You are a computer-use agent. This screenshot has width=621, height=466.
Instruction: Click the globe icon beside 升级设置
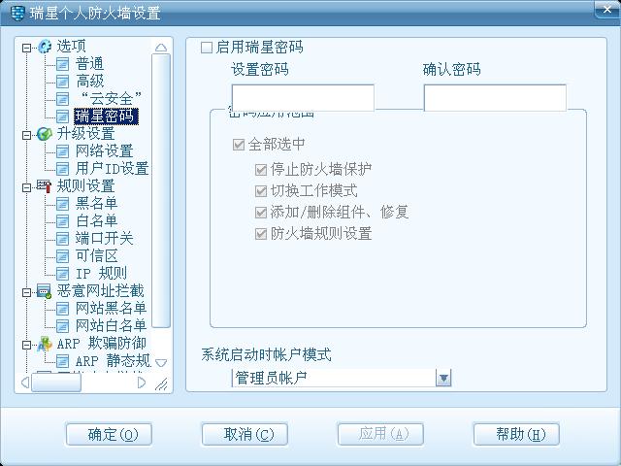pos(45,134)
